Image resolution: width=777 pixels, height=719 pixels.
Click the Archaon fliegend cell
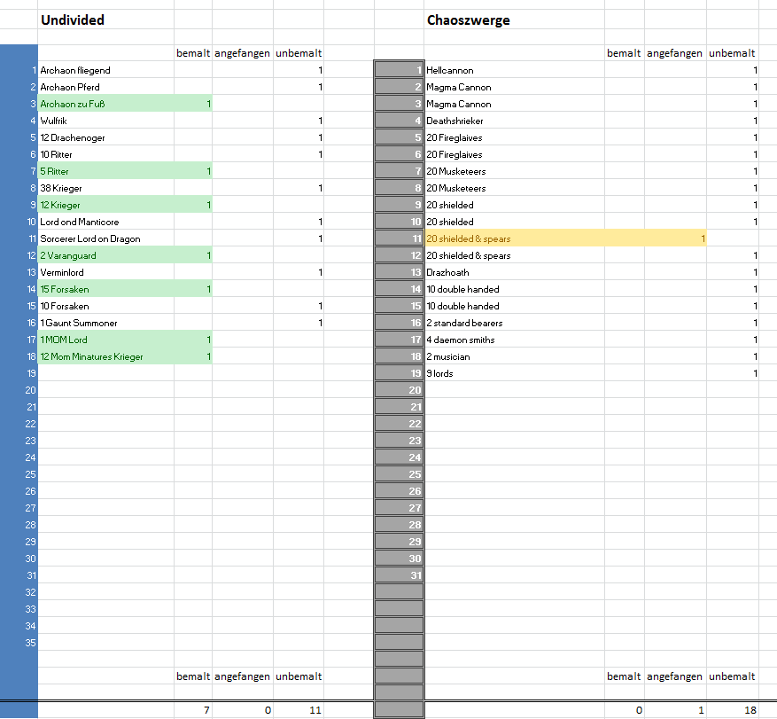tap(106, 70)
